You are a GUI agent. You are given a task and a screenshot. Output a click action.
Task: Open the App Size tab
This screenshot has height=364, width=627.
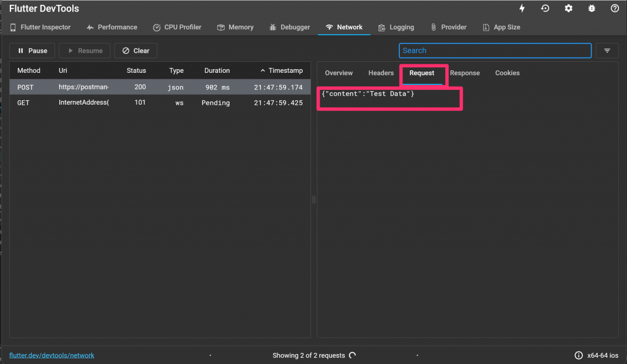pos(501,27)
